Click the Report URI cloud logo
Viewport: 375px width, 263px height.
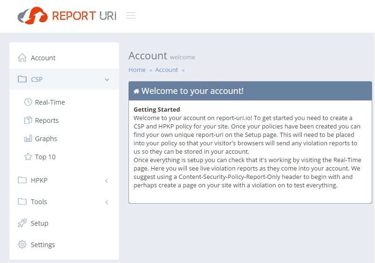tap(33, 15)
